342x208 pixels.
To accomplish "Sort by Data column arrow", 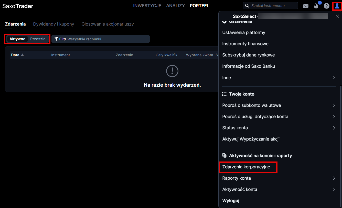I will click(22, 55).
